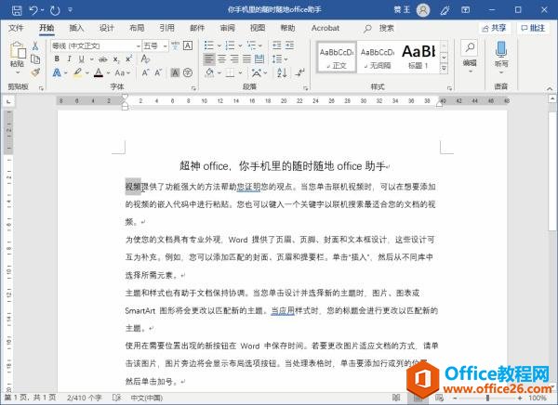Clear all formatting with eraser-A icon
Image resolution: width=558 pixels, height=405 pixels.
pos(145,59)
